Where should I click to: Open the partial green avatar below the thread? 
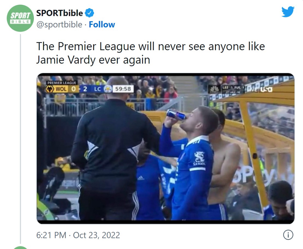pos(20,247)
